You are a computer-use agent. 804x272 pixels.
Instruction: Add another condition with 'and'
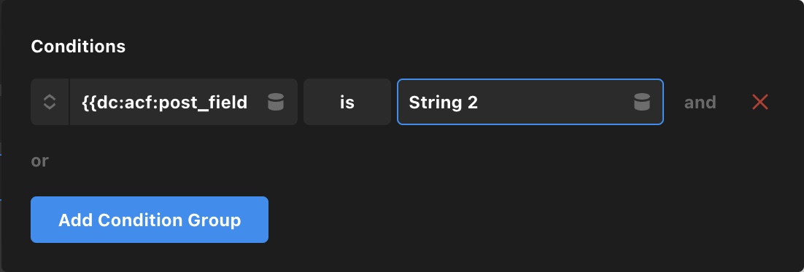coord(700,103)
